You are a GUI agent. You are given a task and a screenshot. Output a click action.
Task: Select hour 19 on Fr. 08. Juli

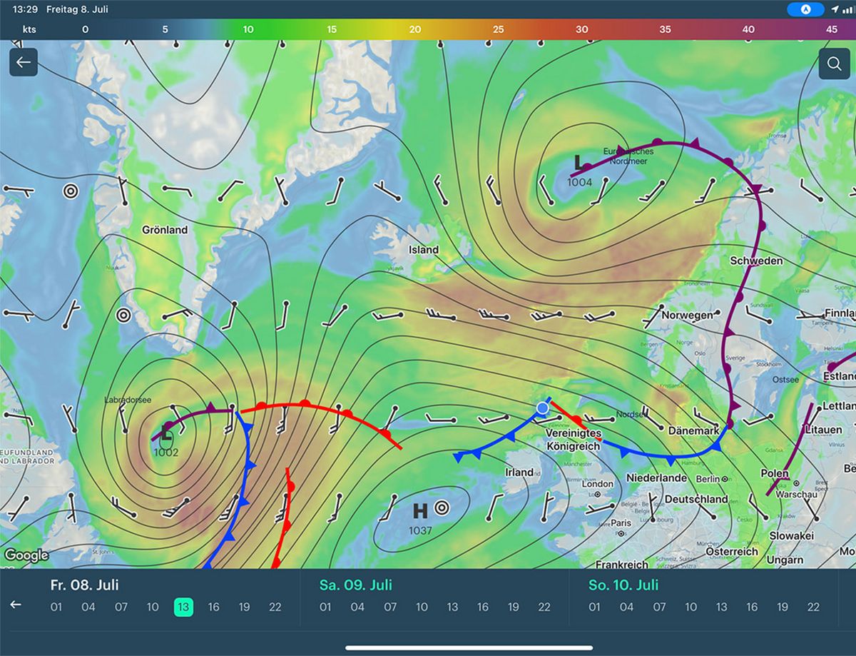[x=245, y=607]
